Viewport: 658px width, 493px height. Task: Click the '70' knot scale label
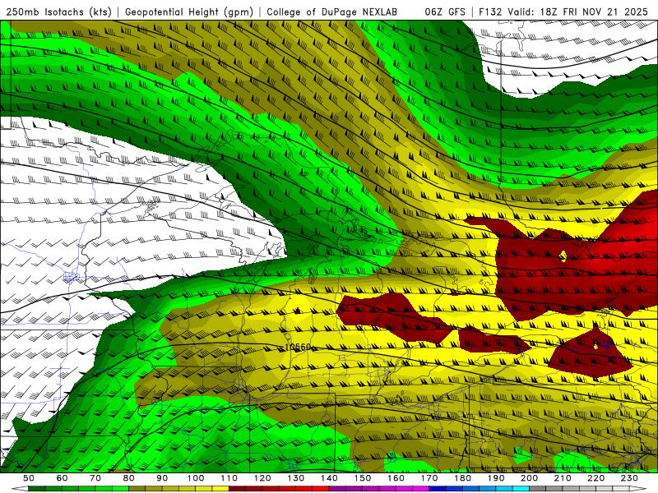coord(95,478)
